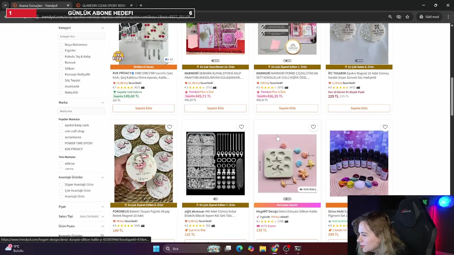Viewport: 454px width, 255px height.
Task: Collapse the Avantajlı Ürünler section
Action: click(x=103, y=177)
